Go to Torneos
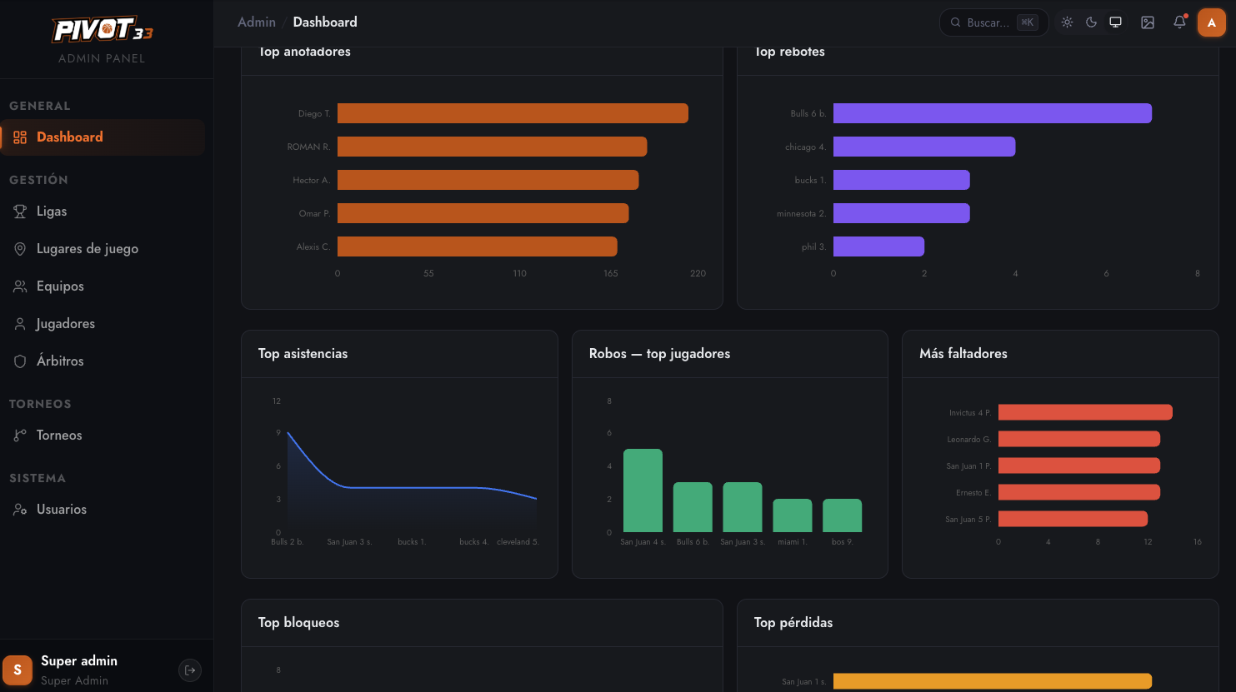1236x692 pixels. (x=103, y=436)
